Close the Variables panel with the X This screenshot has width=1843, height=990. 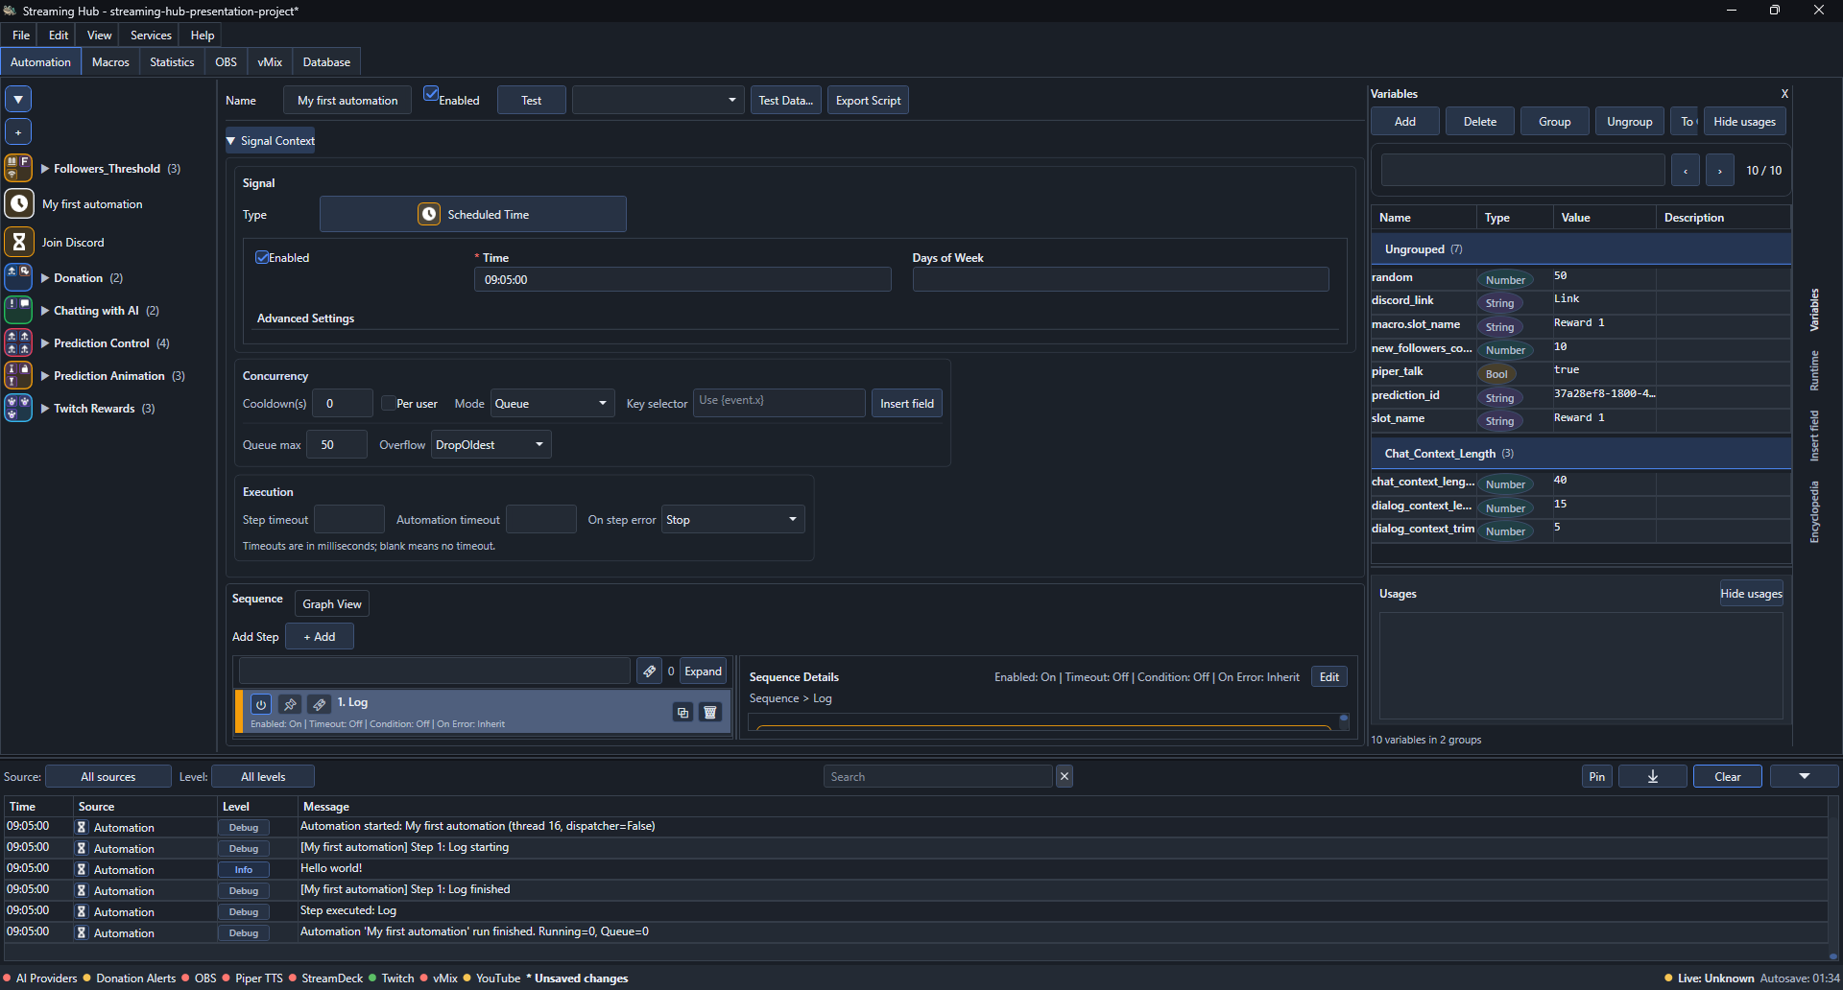[1784, 93]
